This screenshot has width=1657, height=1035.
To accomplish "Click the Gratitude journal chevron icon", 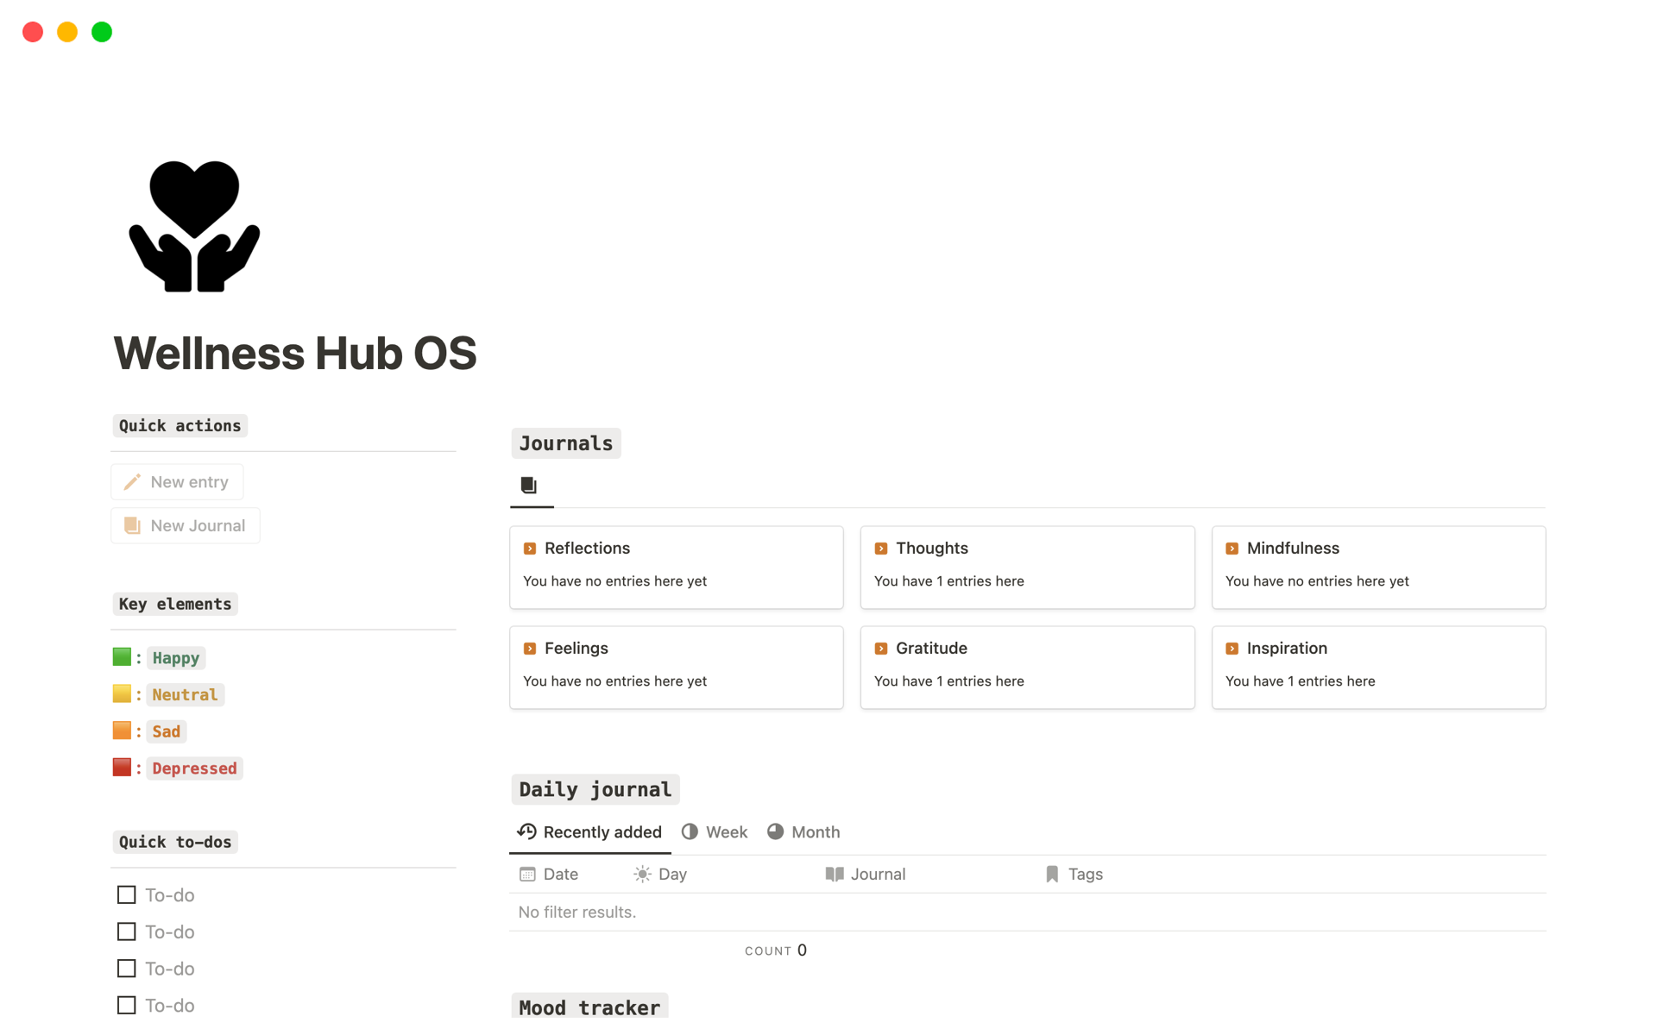I will coord(882,648).
